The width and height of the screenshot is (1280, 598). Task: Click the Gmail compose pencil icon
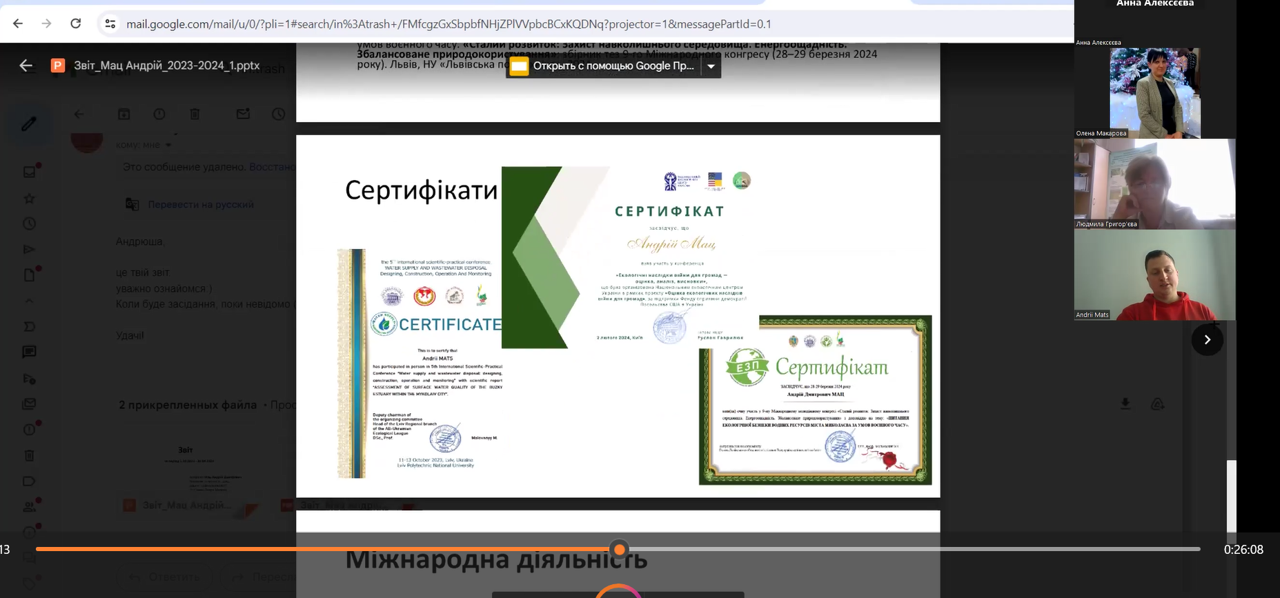pyautogui.click(x=29, y=124)
